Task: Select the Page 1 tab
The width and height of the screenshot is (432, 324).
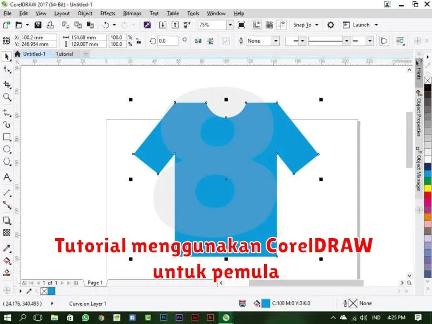Action: click(95, 282)
